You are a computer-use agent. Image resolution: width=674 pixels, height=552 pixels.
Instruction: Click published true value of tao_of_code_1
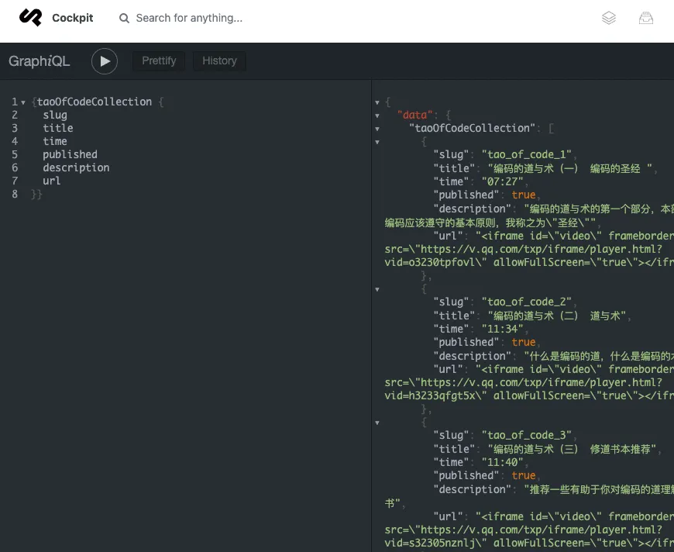tap(524, 195)
